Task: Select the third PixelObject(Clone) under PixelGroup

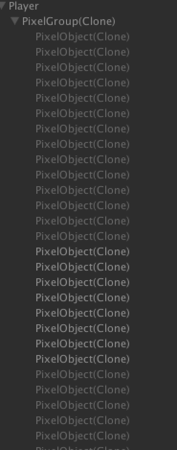Action: click(x=83, y=68)
